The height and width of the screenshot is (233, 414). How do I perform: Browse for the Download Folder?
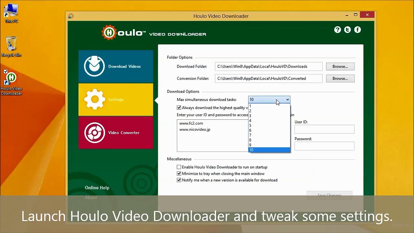click(x=340, y=66)
